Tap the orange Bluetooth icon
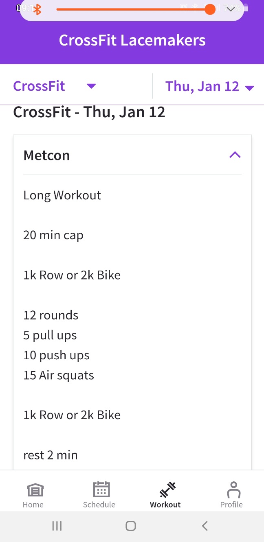The width and height of the screenshot is (264, 542). (37, 9)
